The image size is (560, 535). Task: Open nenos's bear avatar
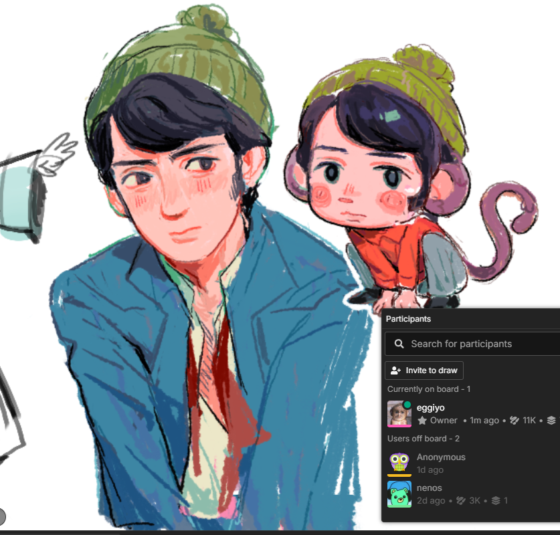tap(399, 494)
